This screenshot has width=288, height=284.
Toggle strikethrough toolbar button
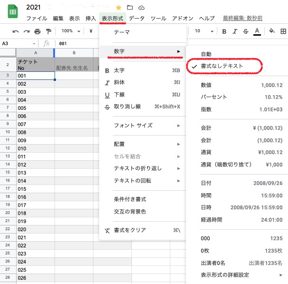click(245, 31)
